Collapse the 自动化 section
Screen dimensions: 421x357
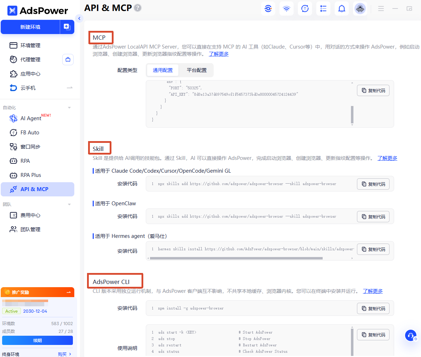69,108
